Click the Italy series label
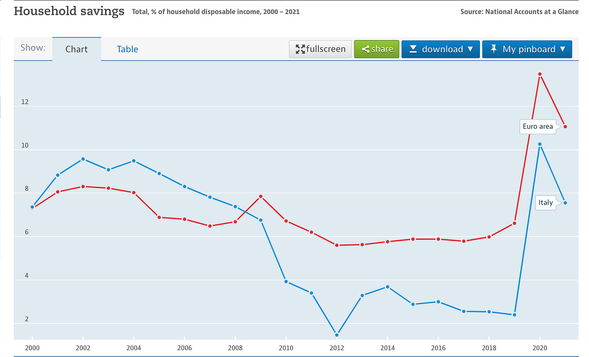The width and height of the screenshot is (589, 357). click(546, 202)
